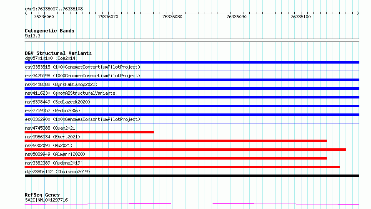The image size is (371, 209).
Task: Click the ruler's left arrow end
Action: click(26, 13)
